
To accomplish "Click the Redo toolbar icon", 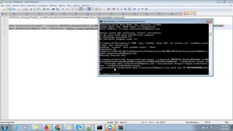I will 48,9.
